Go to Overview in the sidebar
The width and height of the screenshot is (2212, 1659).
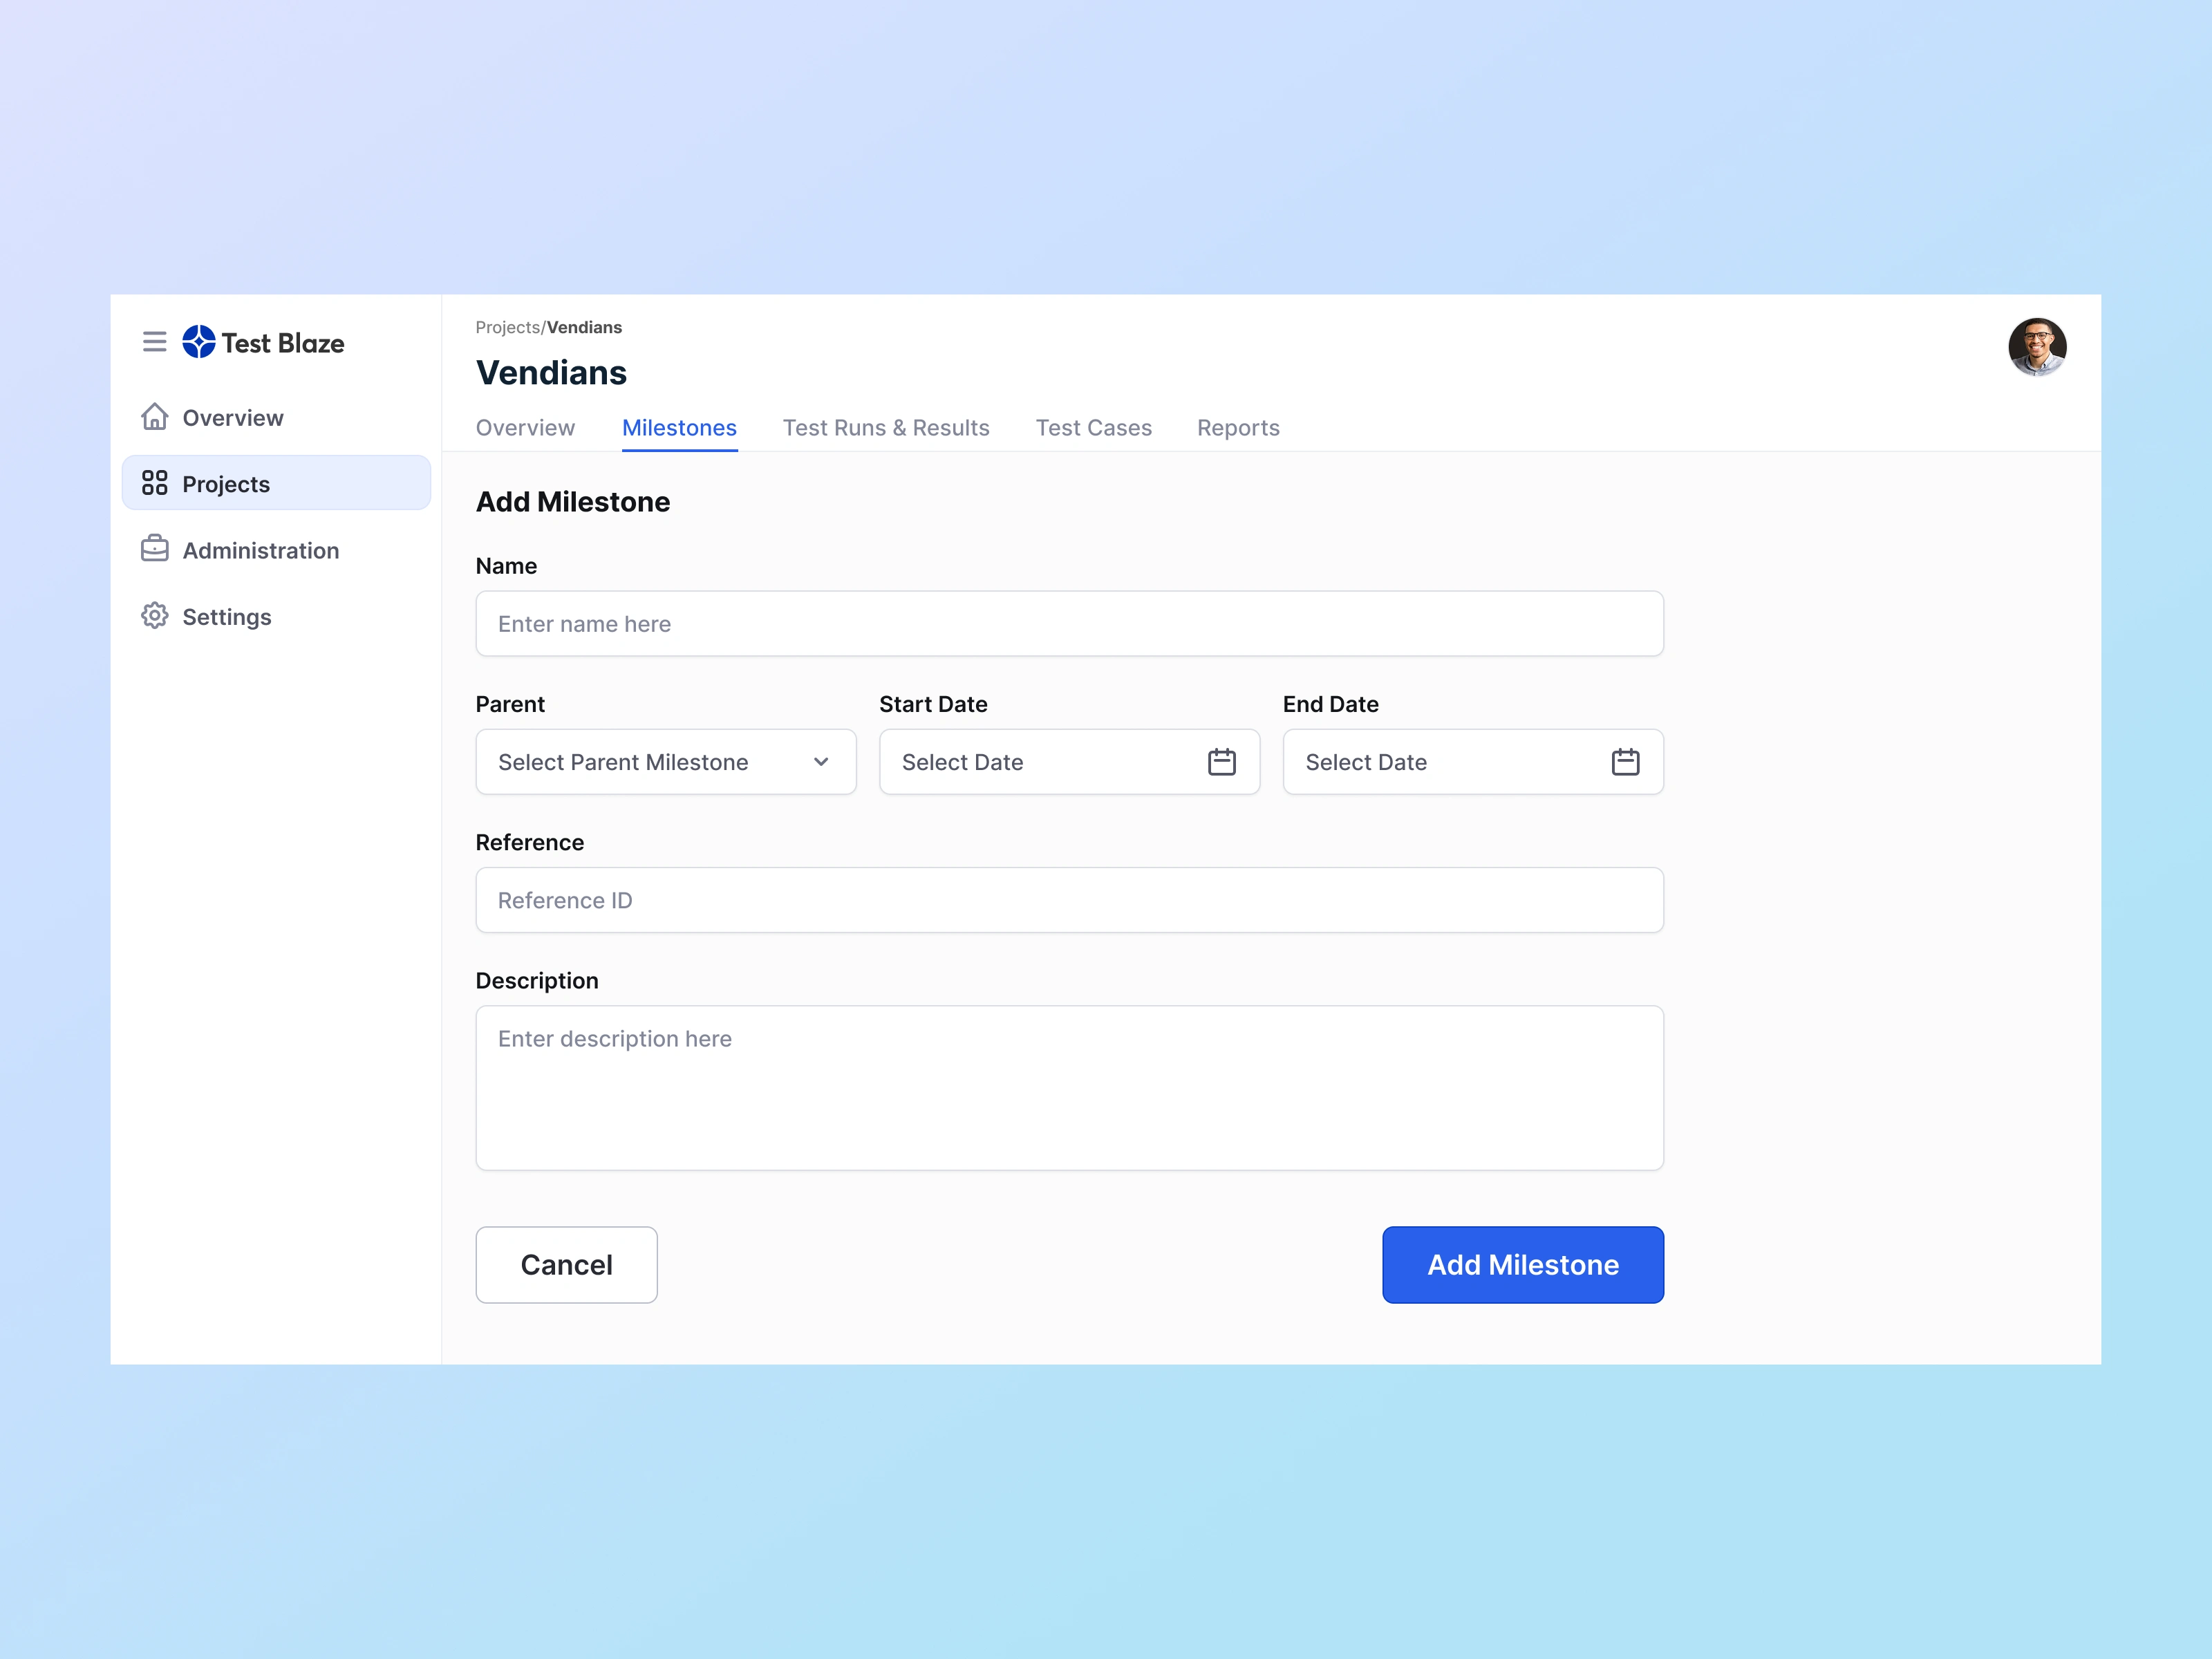point(276,417)
